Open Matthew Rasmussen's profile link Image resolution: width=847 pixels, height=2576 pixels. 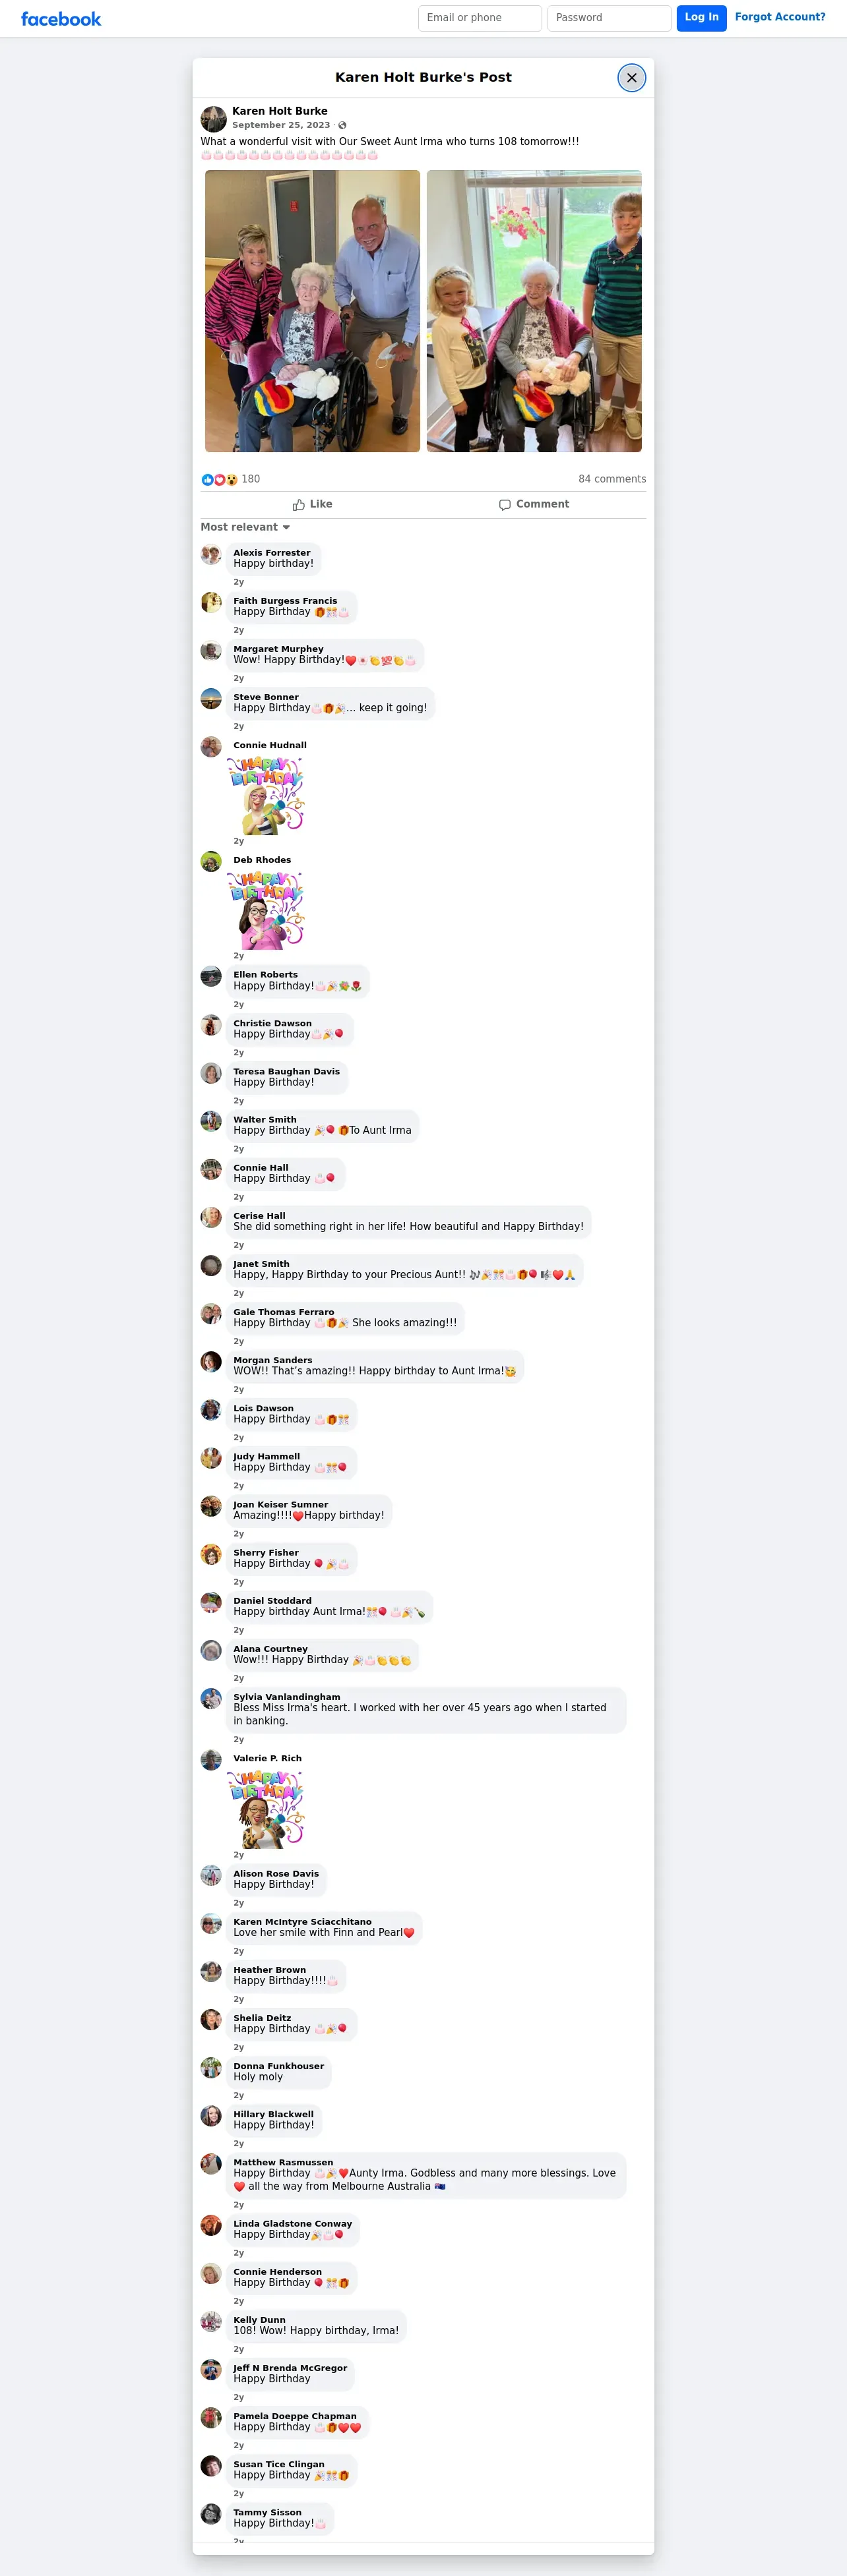(x=284, y=2162)
